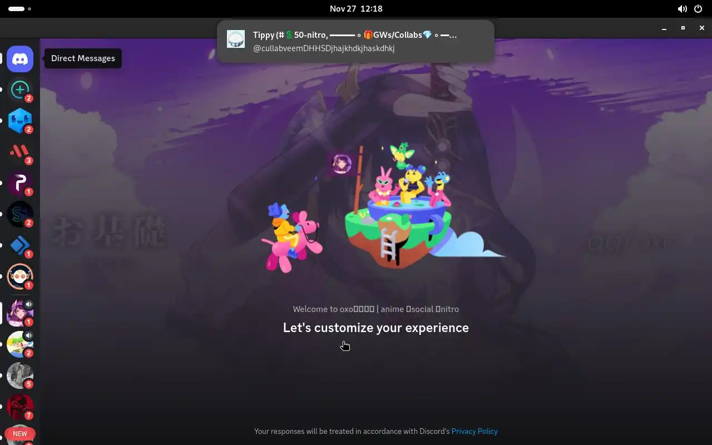The width and height of the screenshot is (712, 445).
Task: Open the orange ringed mascot server
Action: pyautogui.click(x=20, y=276)
